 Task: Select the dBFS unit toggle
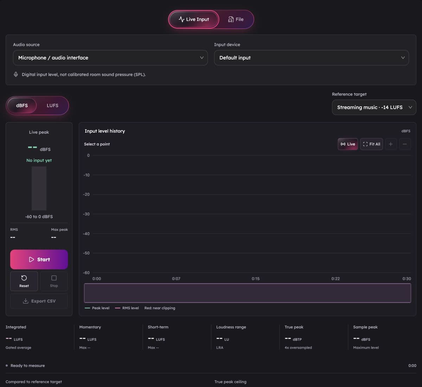click(22, 106)
